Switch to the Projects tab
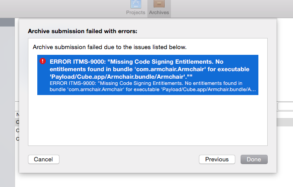This screenshot has height=187, width=293. (x=136, y=8)
